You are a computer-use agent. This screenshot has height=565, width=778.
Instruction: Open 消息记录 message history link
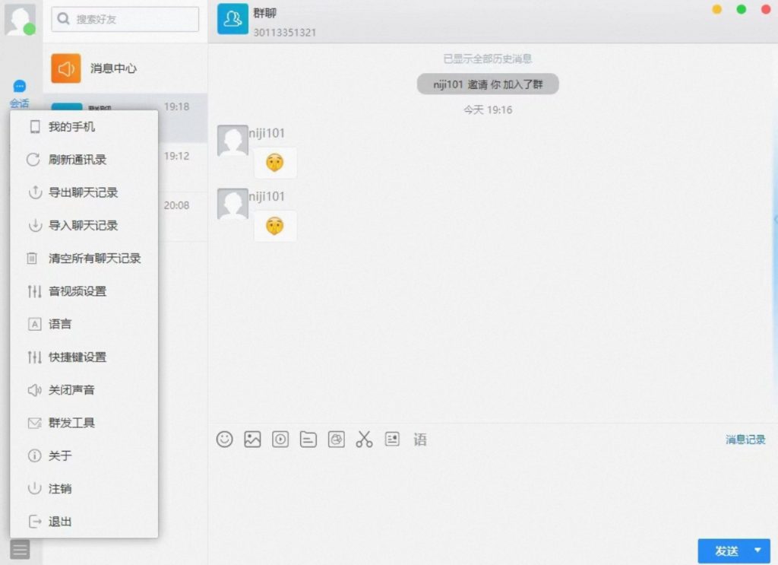[744, 440]
